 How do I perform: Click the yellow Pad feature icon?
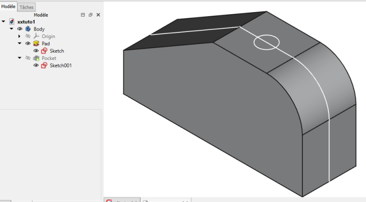(36, 44)
